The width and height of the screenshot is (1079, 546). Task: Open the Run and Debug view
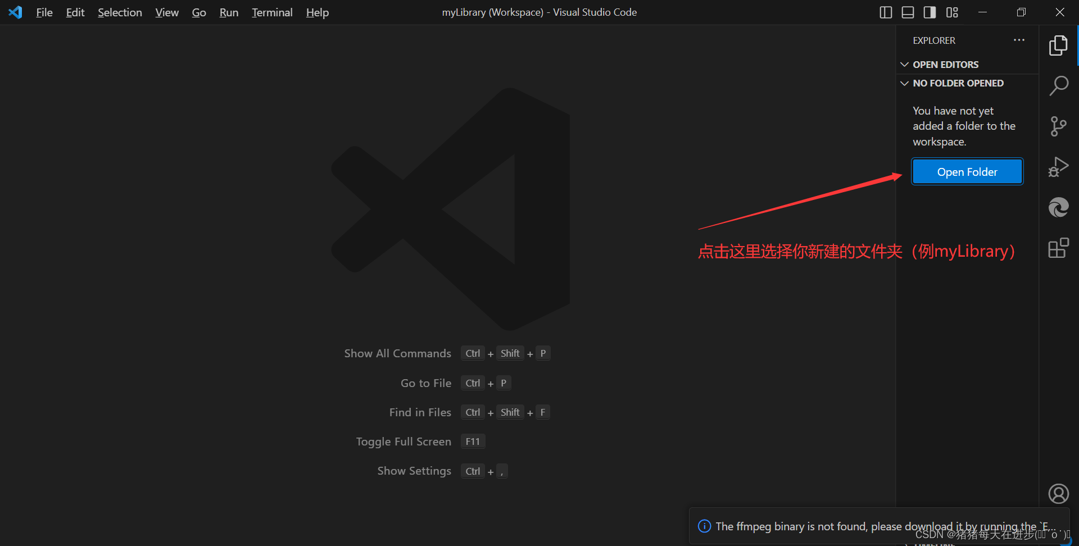click(x=1058, y=167)
